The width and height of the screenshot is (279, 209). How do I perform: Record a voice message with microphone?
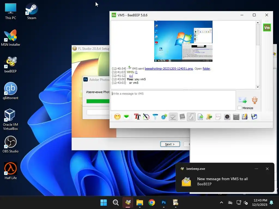coord(255,100)
